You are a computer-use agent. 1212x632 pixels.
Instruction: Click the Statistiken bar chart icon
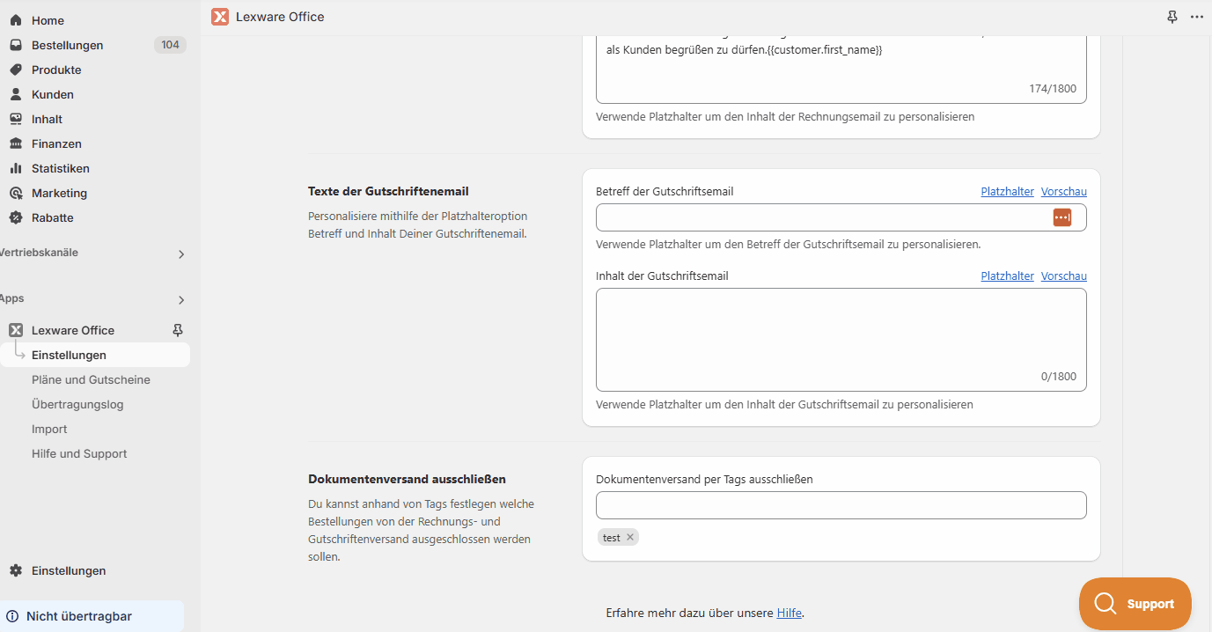click(16, 168)
